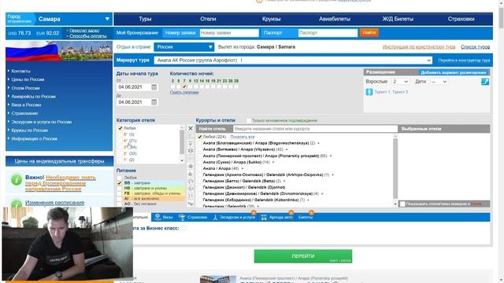Check the HB завтраки и ужины checkbox
The image size is (504, 283).
click(120, 188)
